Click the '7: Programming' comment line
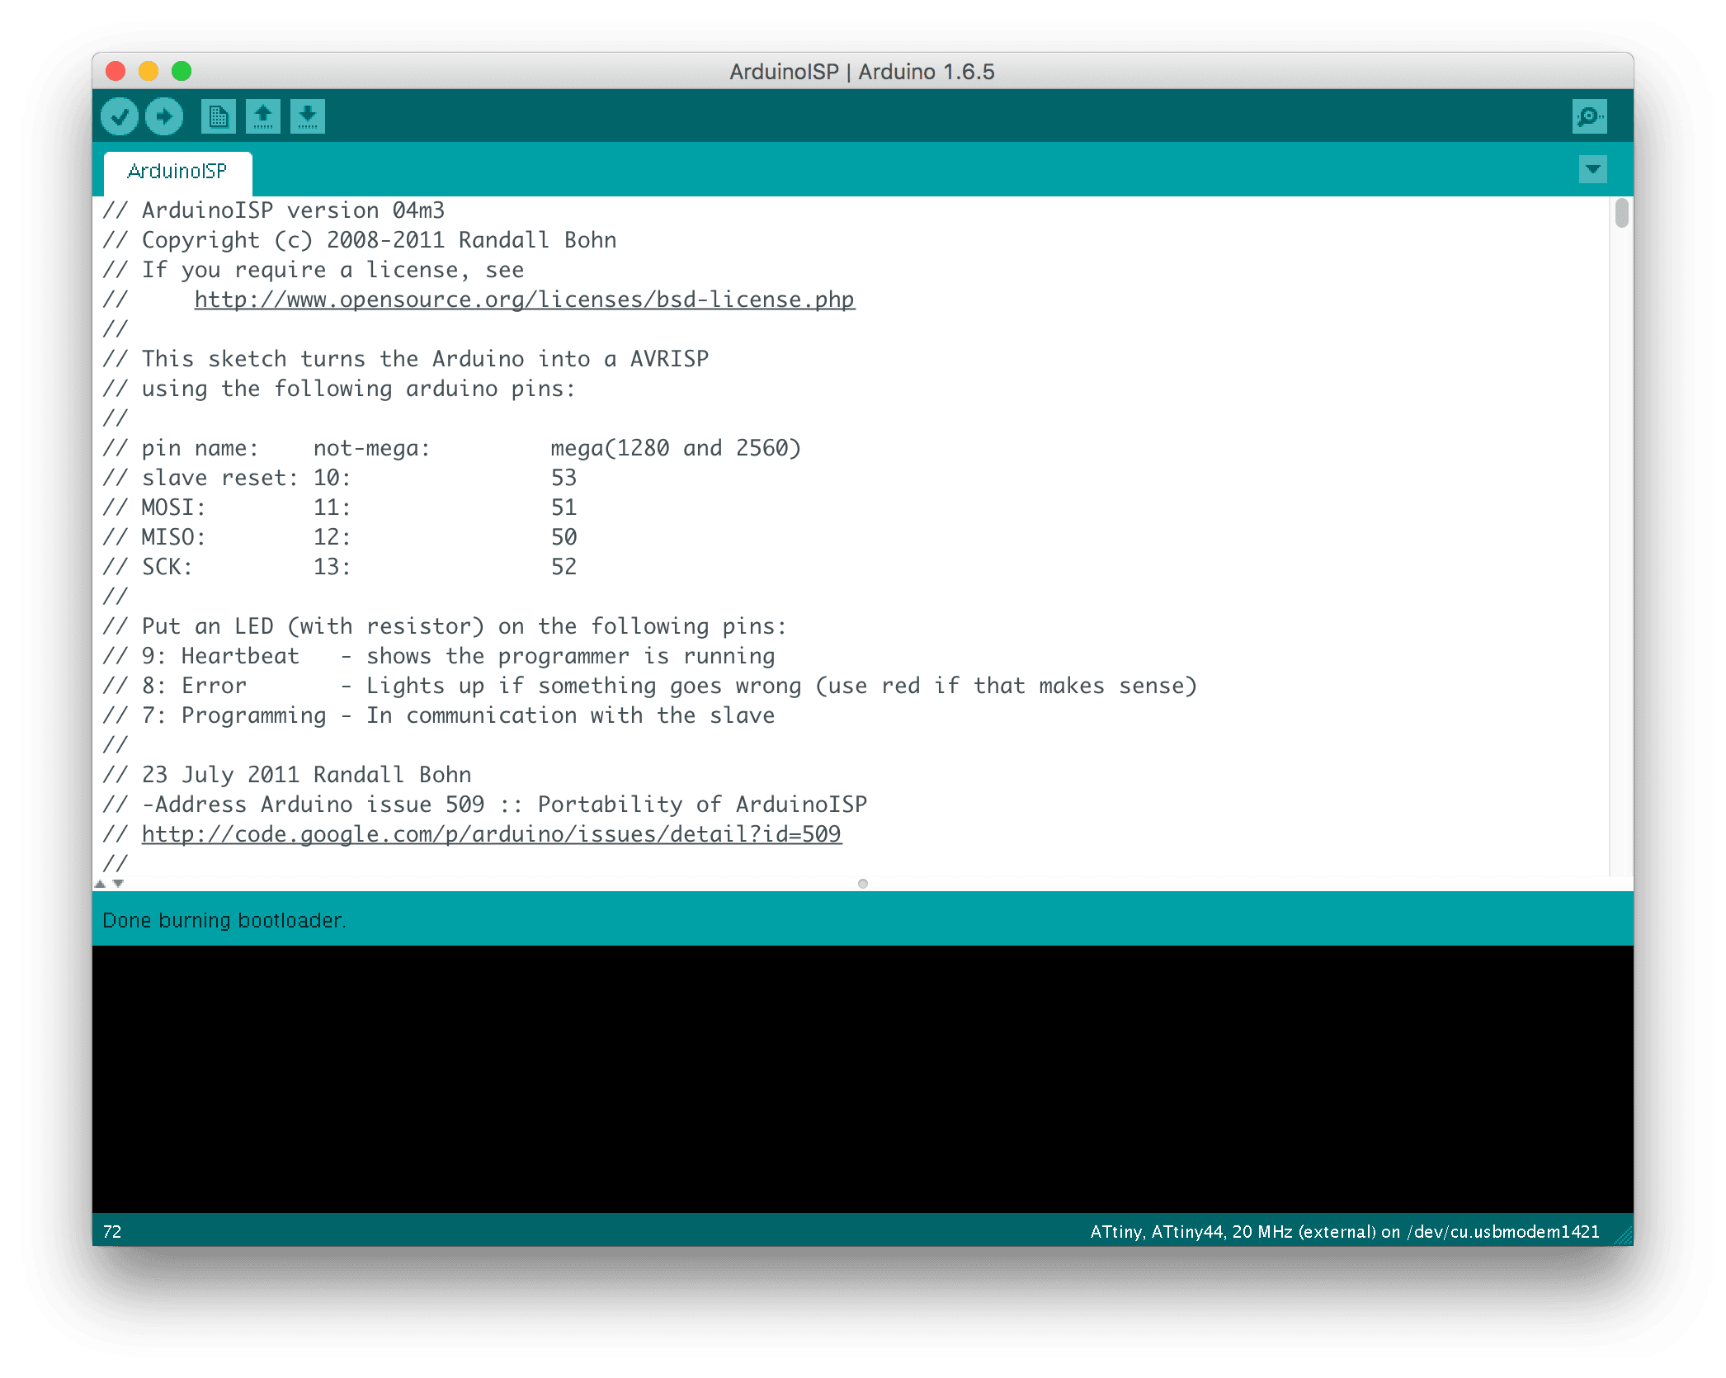Viewport: 1726px width, 1378px height. (x=439, y=715)
